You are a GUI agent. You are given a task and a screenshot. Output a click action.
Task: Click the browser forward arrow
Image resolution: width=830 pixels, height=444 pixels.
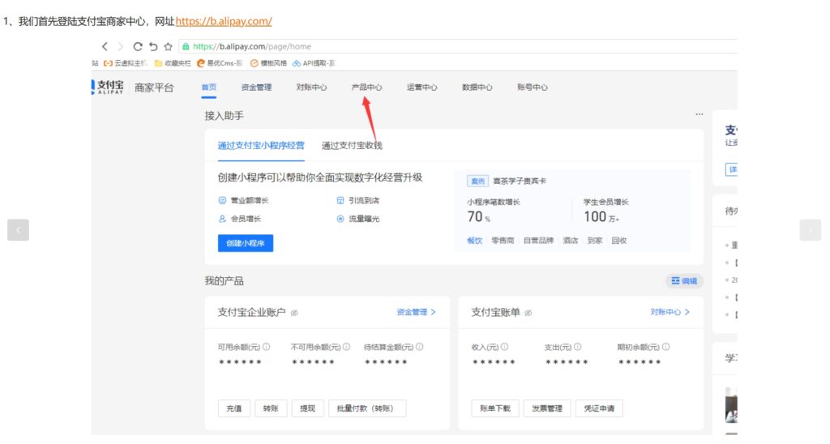coord(121,46)
